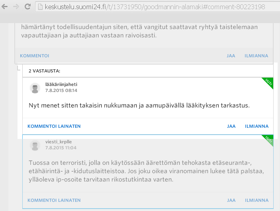280x211 pixels.
Task: Click the UUSI ribbon on lääkäriinjaheti's reply
Action: pyautogui.click(x=269, y=82)
